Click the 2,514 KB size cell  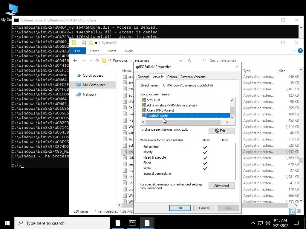click(292, 127)
